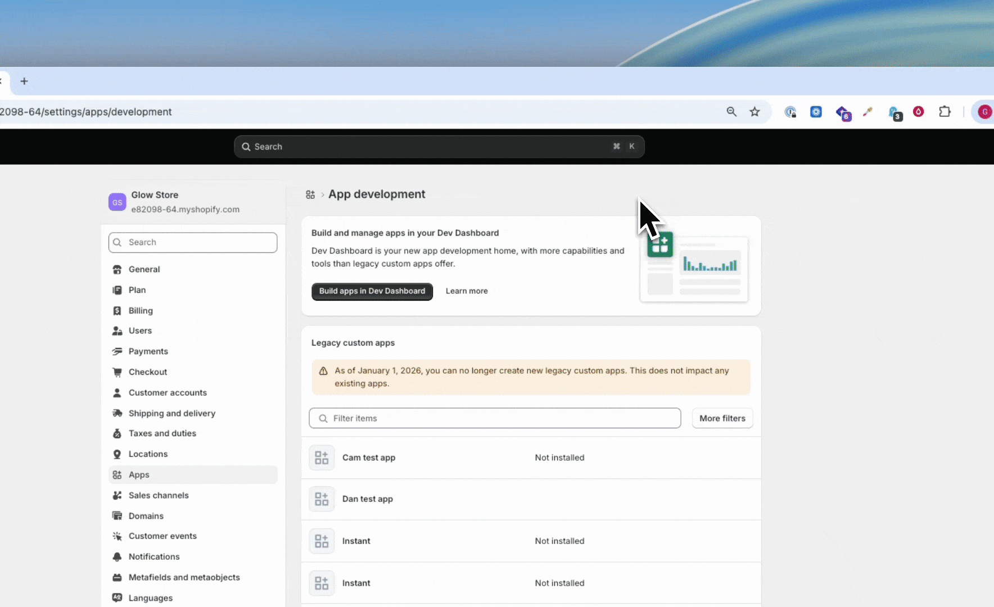Click the Checkout cart icon
This screenshot has height=607, width=994.
[x=117, y=372]
